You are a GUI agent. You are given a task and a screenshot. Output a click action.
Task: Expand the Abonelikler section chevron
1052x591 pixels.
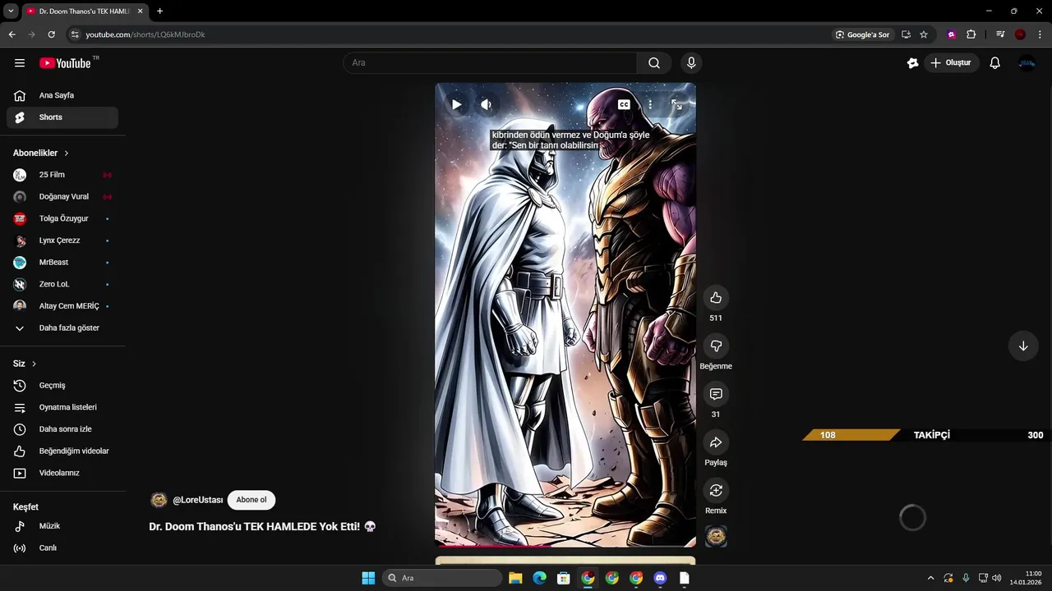pyautogui.click(x=67, y=153)
